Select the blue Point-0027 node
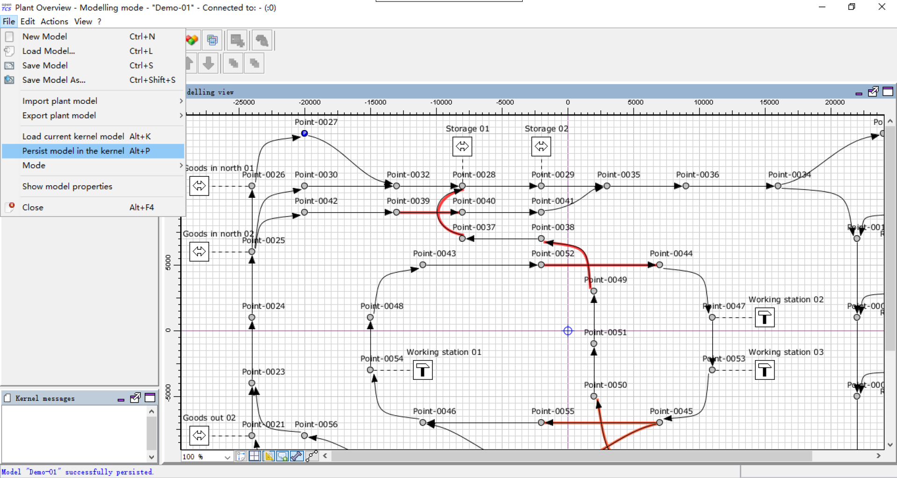 [x=305, y=133]
